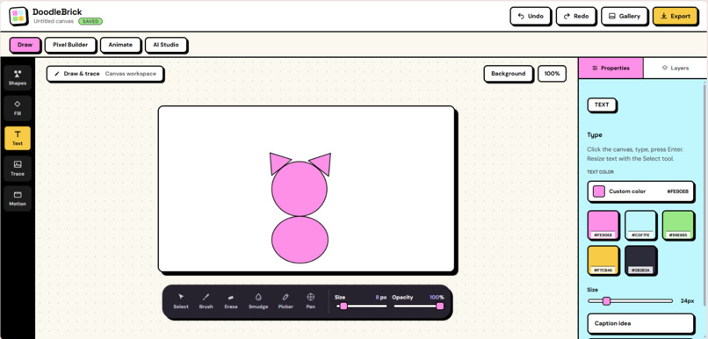This screenshot has height=339, width=708.
Task: Open the Pixel Builder tab
Action: tap(70, 45)
